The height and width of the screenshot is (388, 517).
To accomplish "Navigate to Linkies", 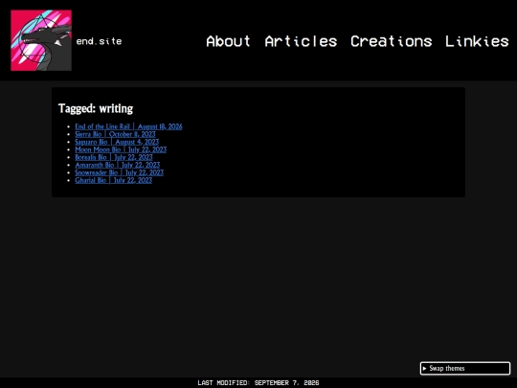I will click(477, 41).
